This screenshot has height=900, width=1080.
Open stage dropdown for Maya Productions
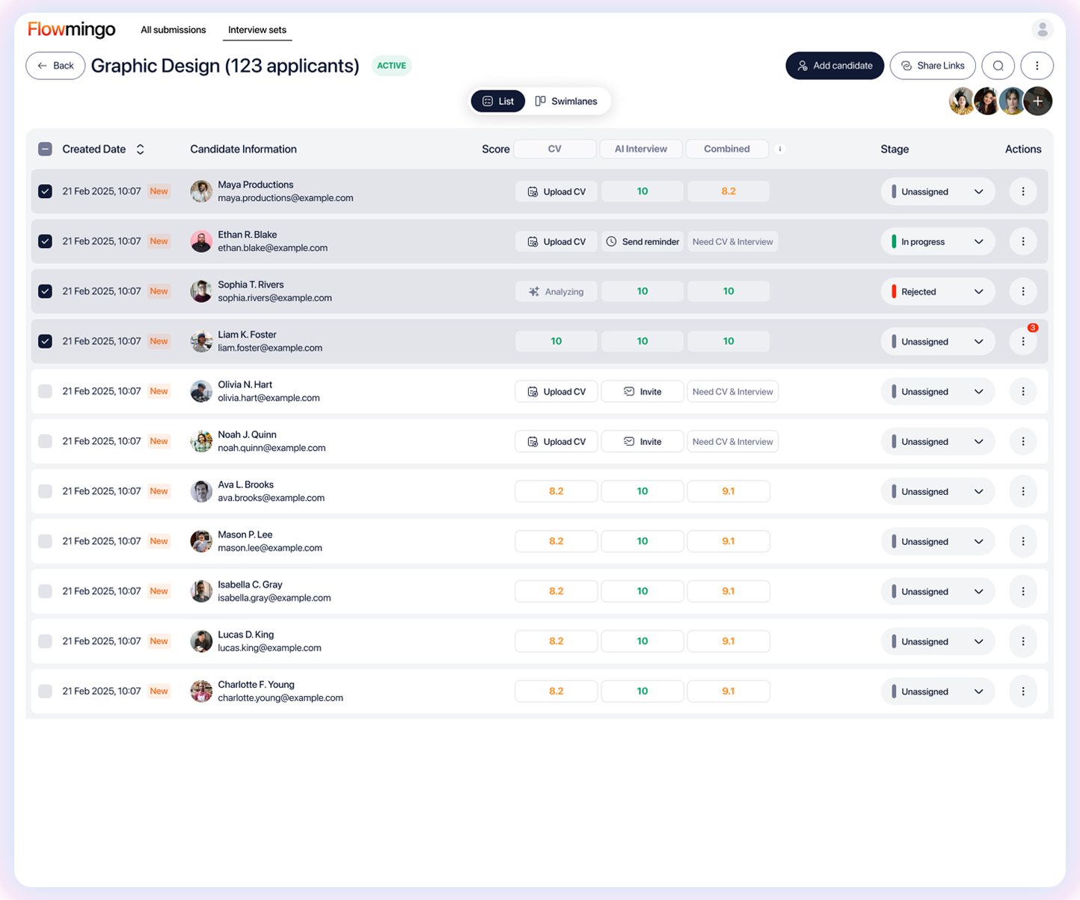[x=938, y=191]
